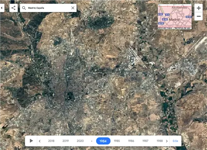The height and width of the screenshot is (150, 207).
Task: Select the highlighted 1984 year
Action: pos(103,141)
